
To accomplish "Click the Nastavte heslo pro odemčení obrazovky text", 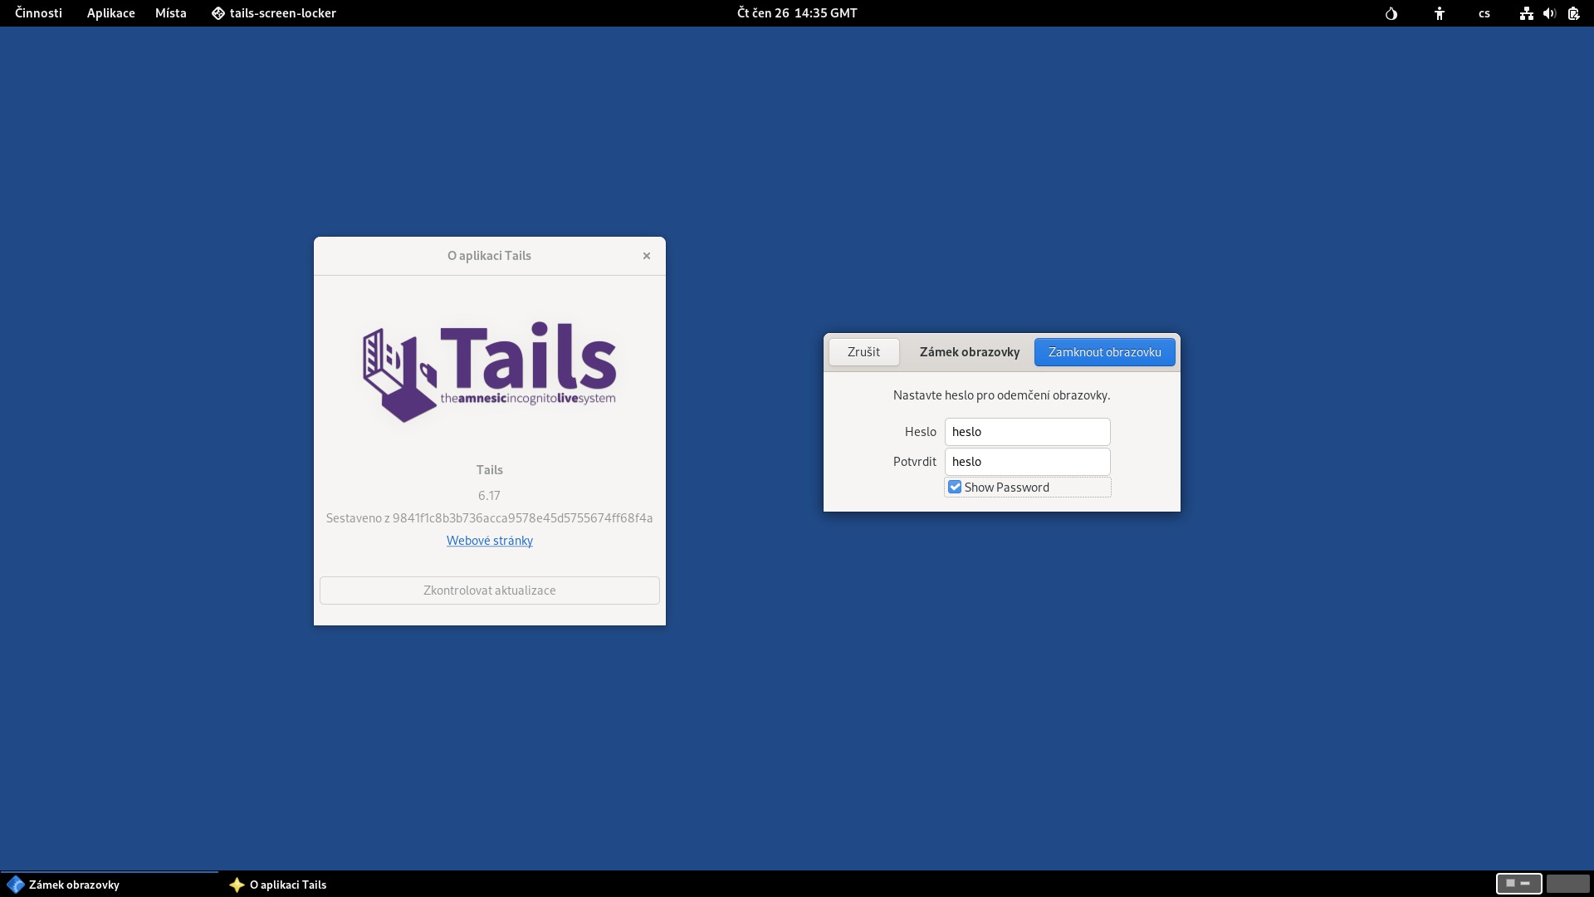I will click(1001, 395).
